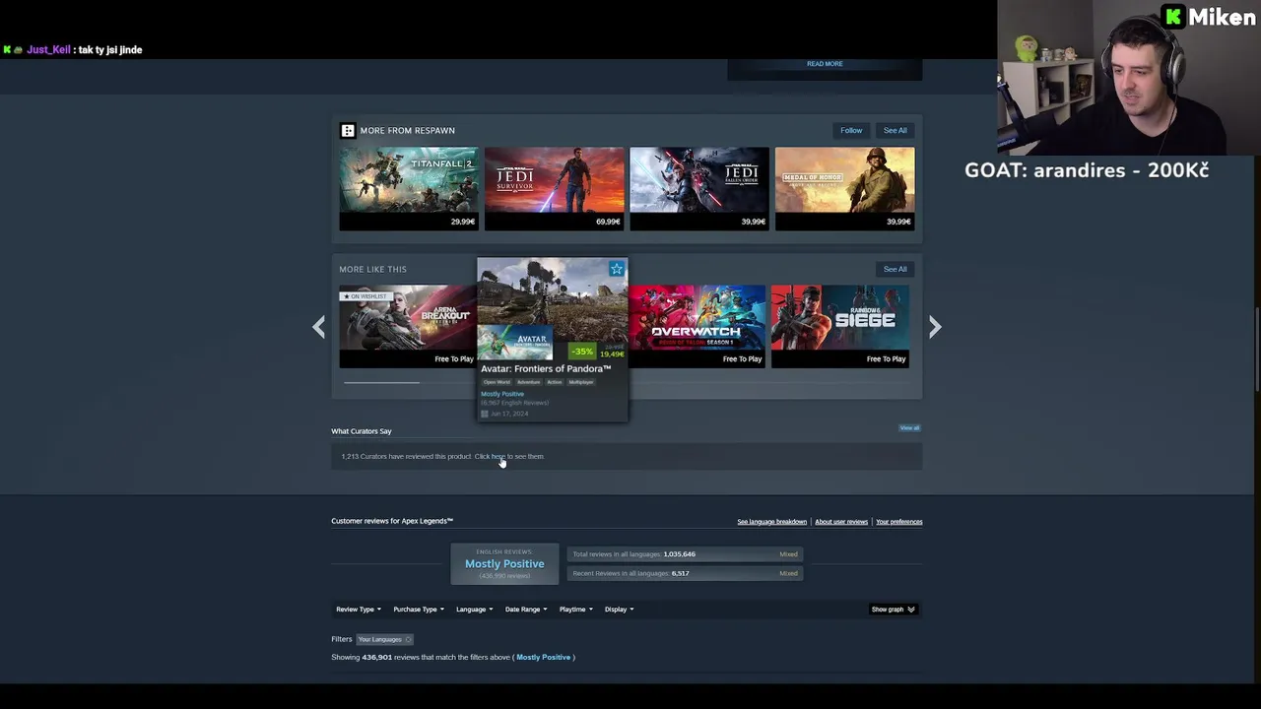This screenshot has width=1261, height=709.
Task: Open About user reviews link
Action: pos(841,522)
